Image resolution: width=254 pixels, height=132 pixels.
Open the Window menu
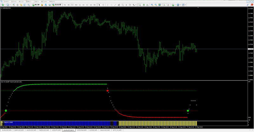point(44,2)
